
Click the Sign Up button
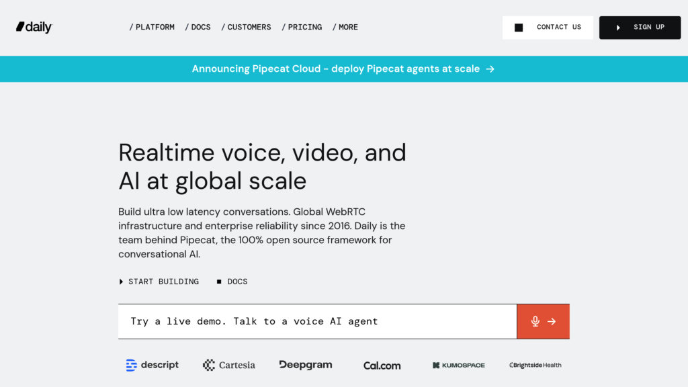(640, 28)
